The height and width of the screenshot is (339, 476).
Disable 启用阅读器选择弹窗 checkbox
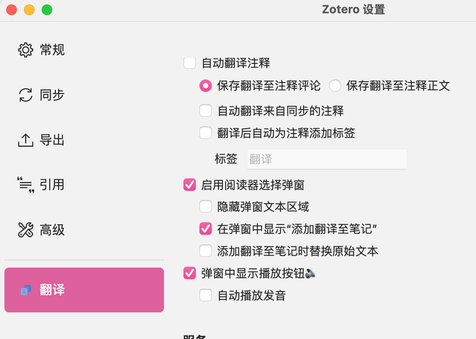click(190, 185)
